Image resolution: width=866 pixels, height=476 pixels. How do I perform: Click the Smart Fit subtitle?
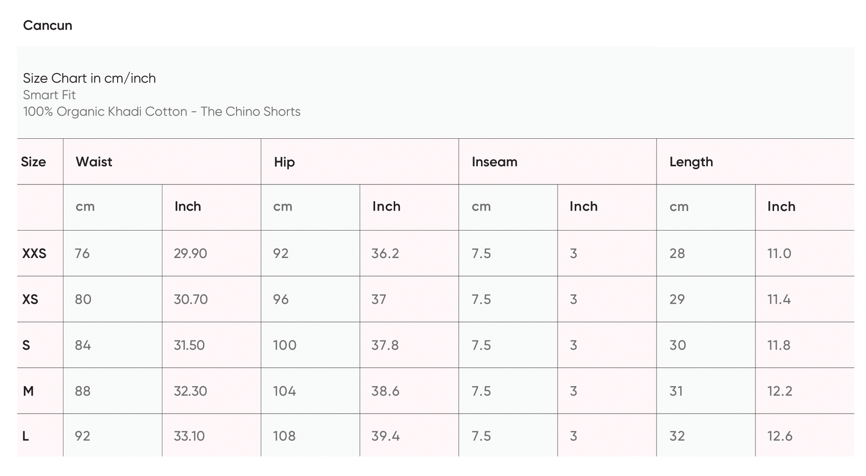click(x=49, y=95)
